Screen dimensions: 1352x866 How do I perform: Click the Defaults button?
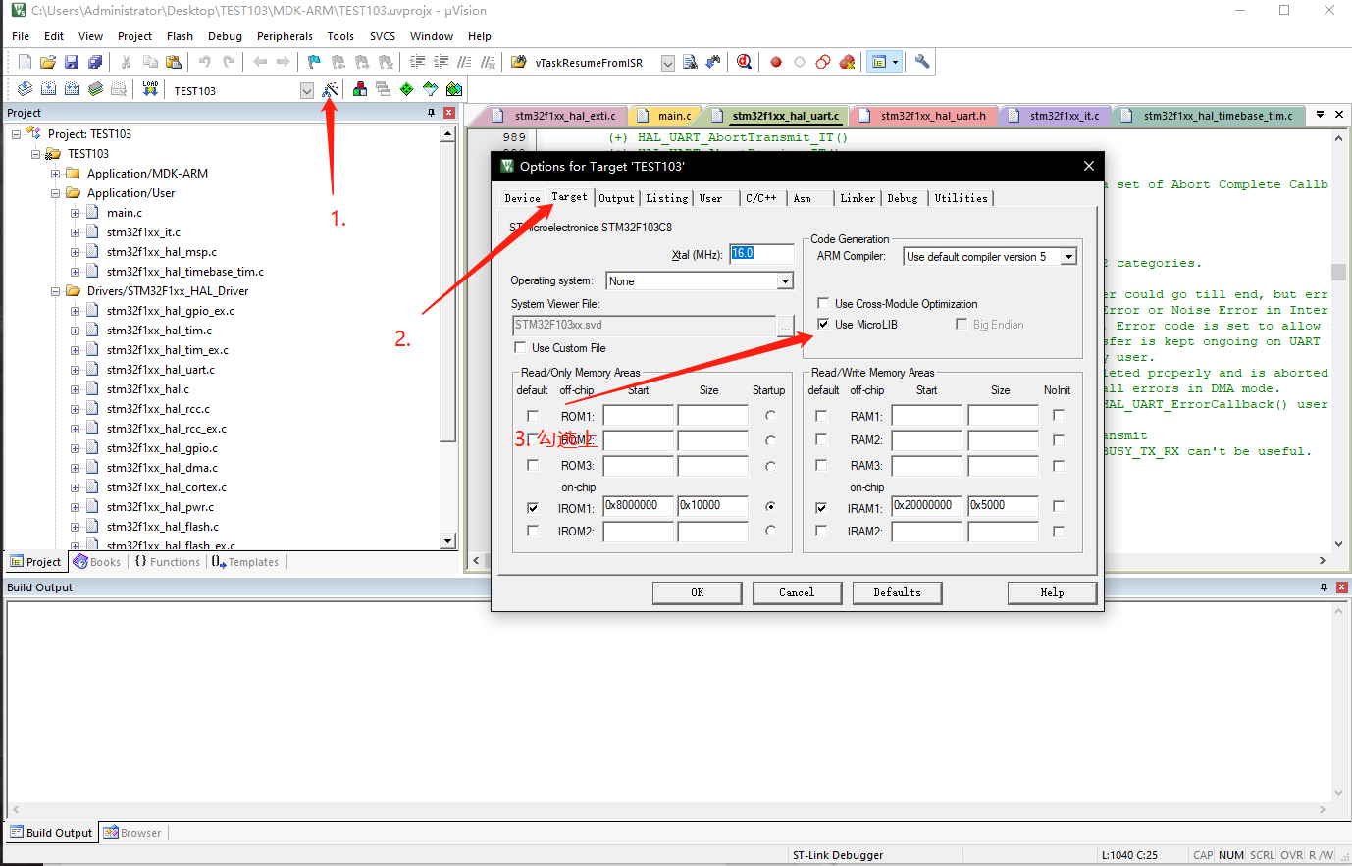[897, 592]
